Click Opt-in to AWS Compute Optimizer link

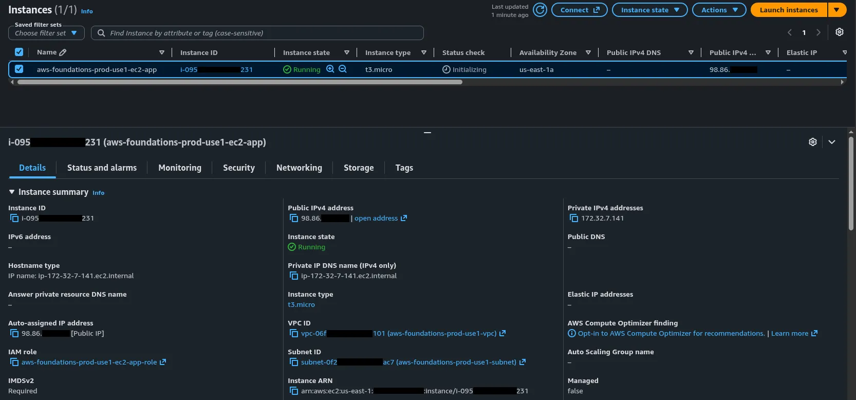(x=671, y=333)
